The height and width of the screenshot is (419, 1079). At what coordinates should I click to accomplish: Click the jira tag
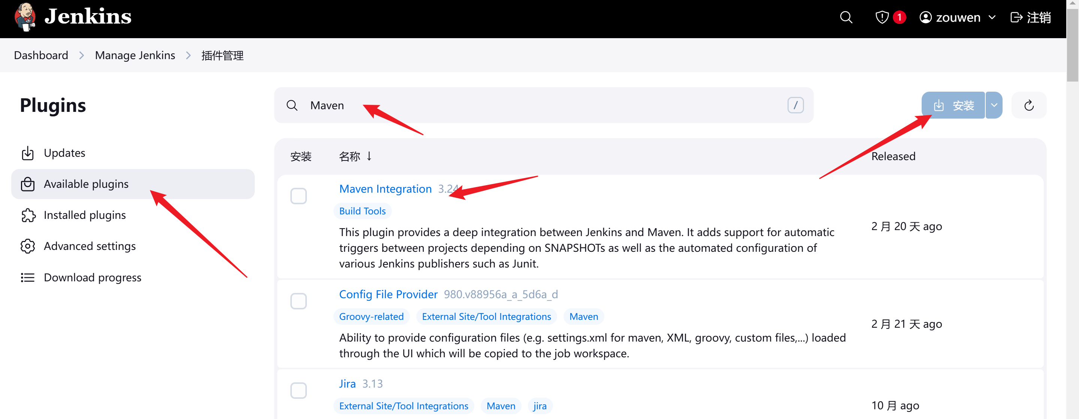(539, 406)
